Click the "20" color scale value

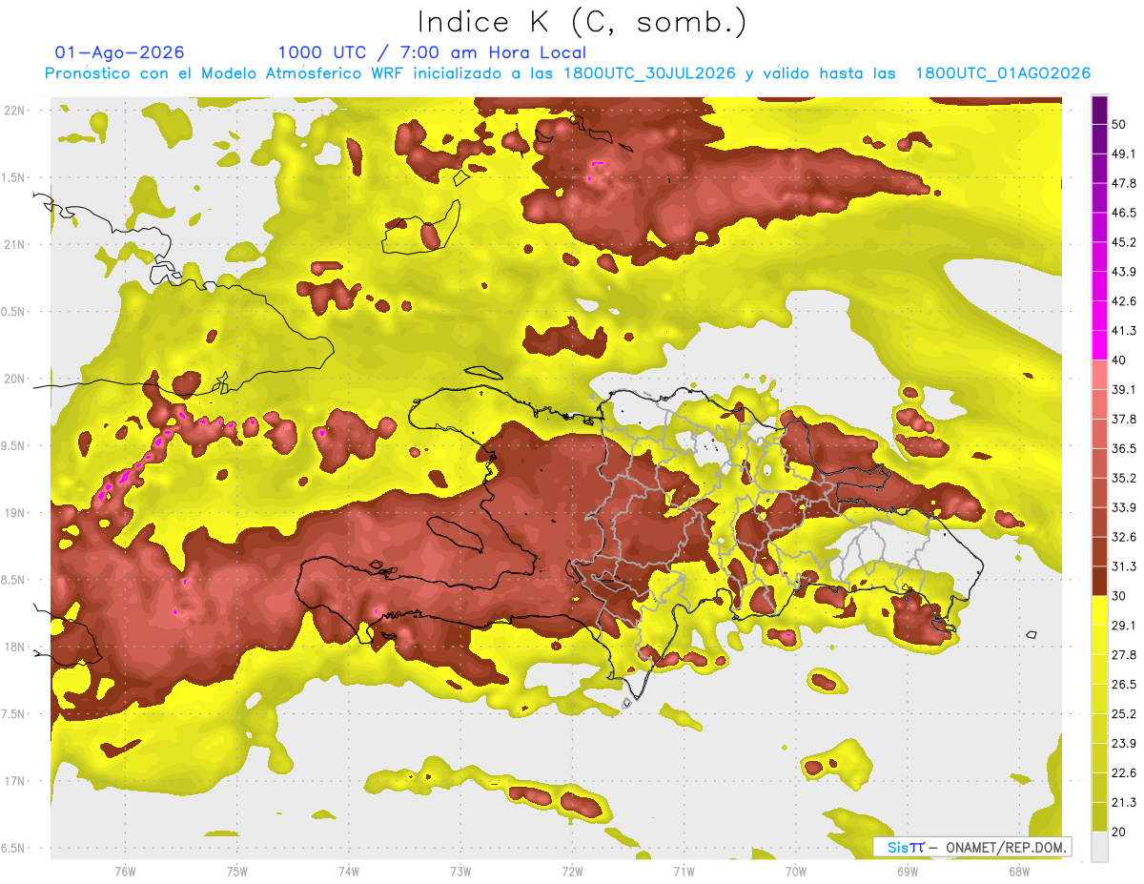[x=1120, y=832]
